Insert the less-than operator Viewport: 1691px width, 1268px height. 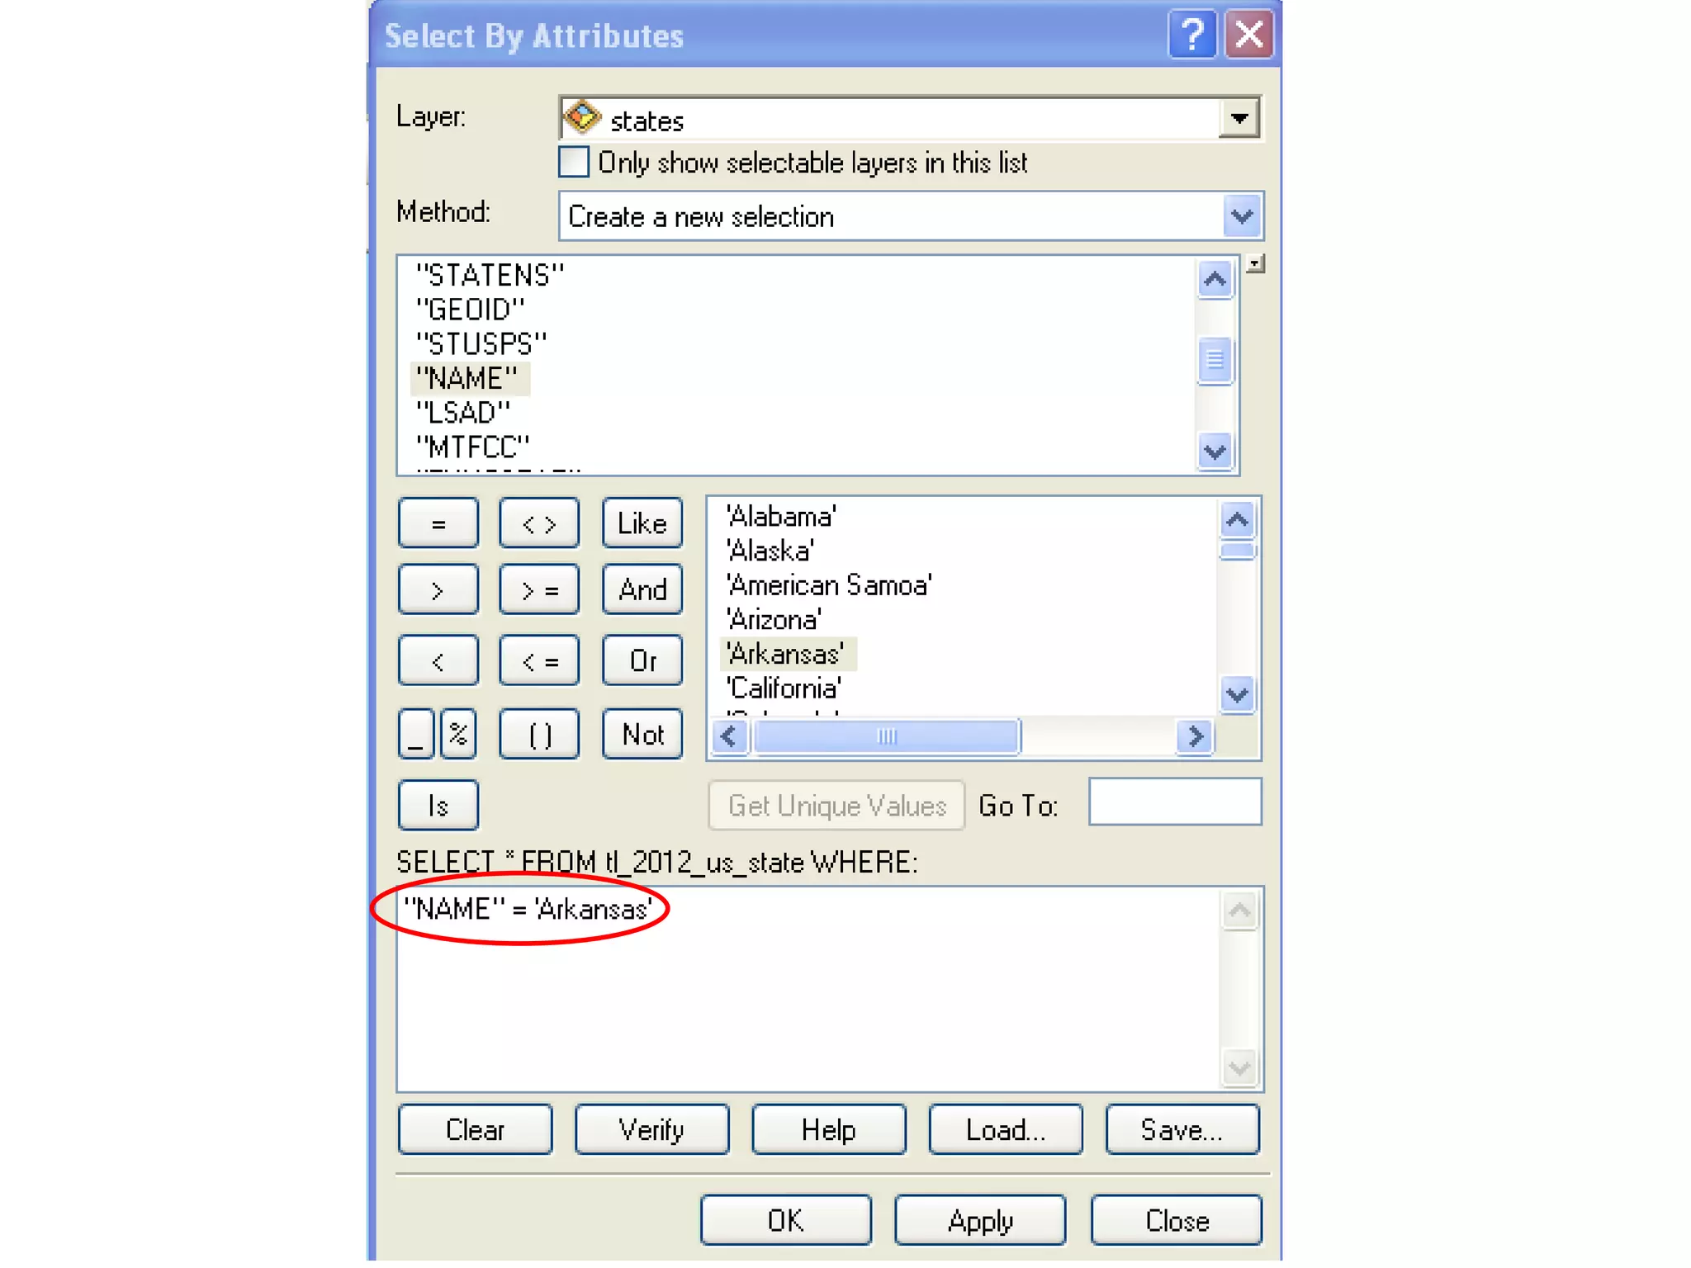coord(438,660)
